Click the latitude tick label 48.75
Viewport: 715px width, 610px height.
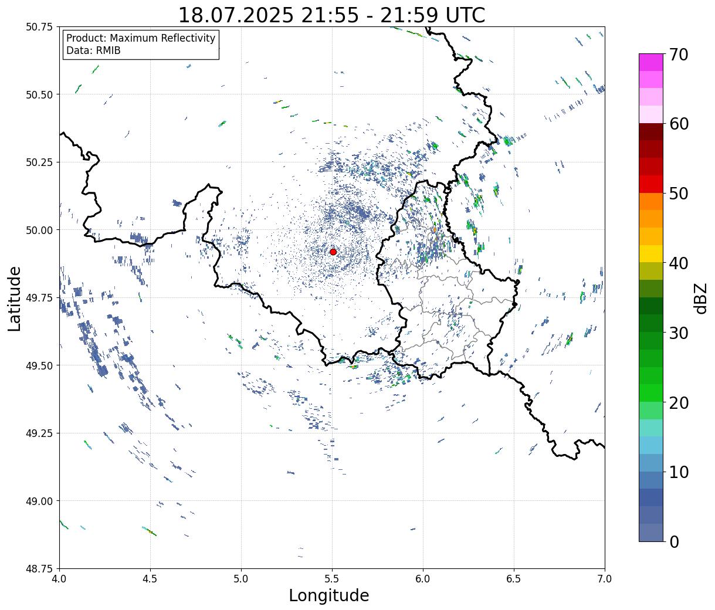click(x=39, y=569)
